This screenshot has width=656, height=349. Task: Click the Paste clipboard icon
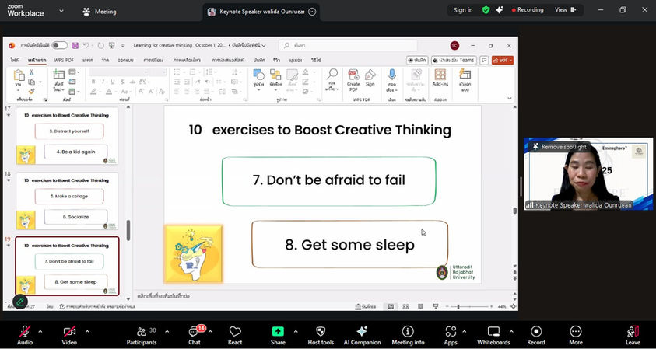(x=19, y=75)
